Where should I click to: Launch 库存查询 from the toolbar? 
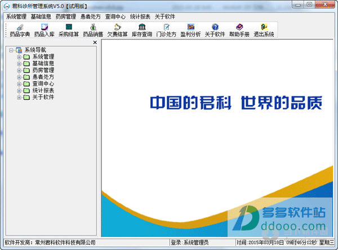(x=142, y=27)
